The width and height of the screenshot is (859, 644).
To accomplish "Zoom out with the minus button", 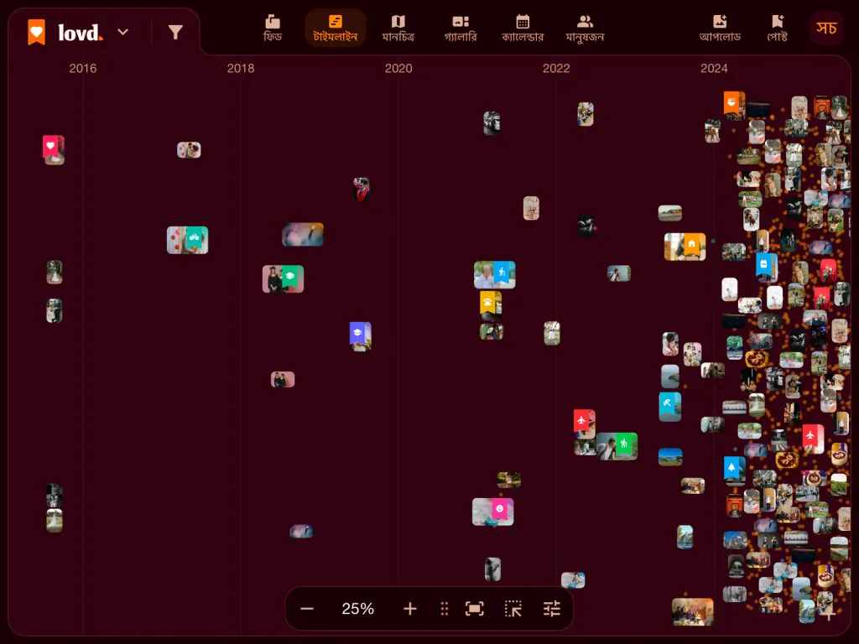I will click(307, 609).
